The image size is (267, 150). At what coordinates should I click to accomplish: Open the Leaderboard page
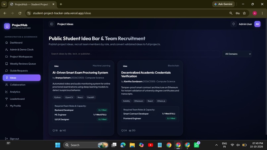22,99
